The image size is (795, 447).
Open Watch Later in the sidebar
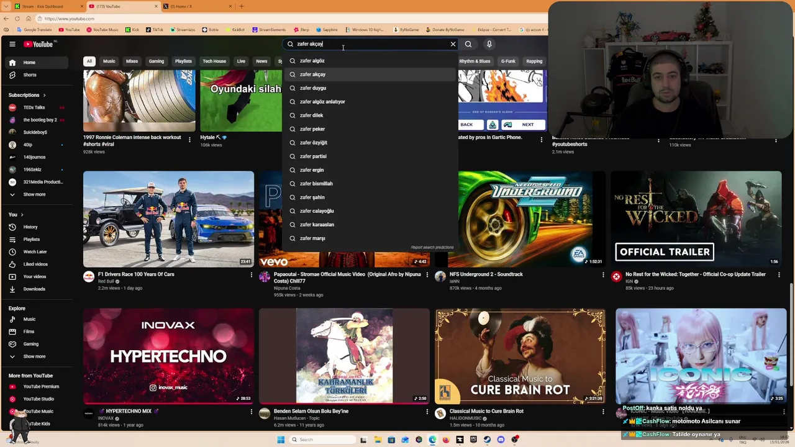pos(35,252)
